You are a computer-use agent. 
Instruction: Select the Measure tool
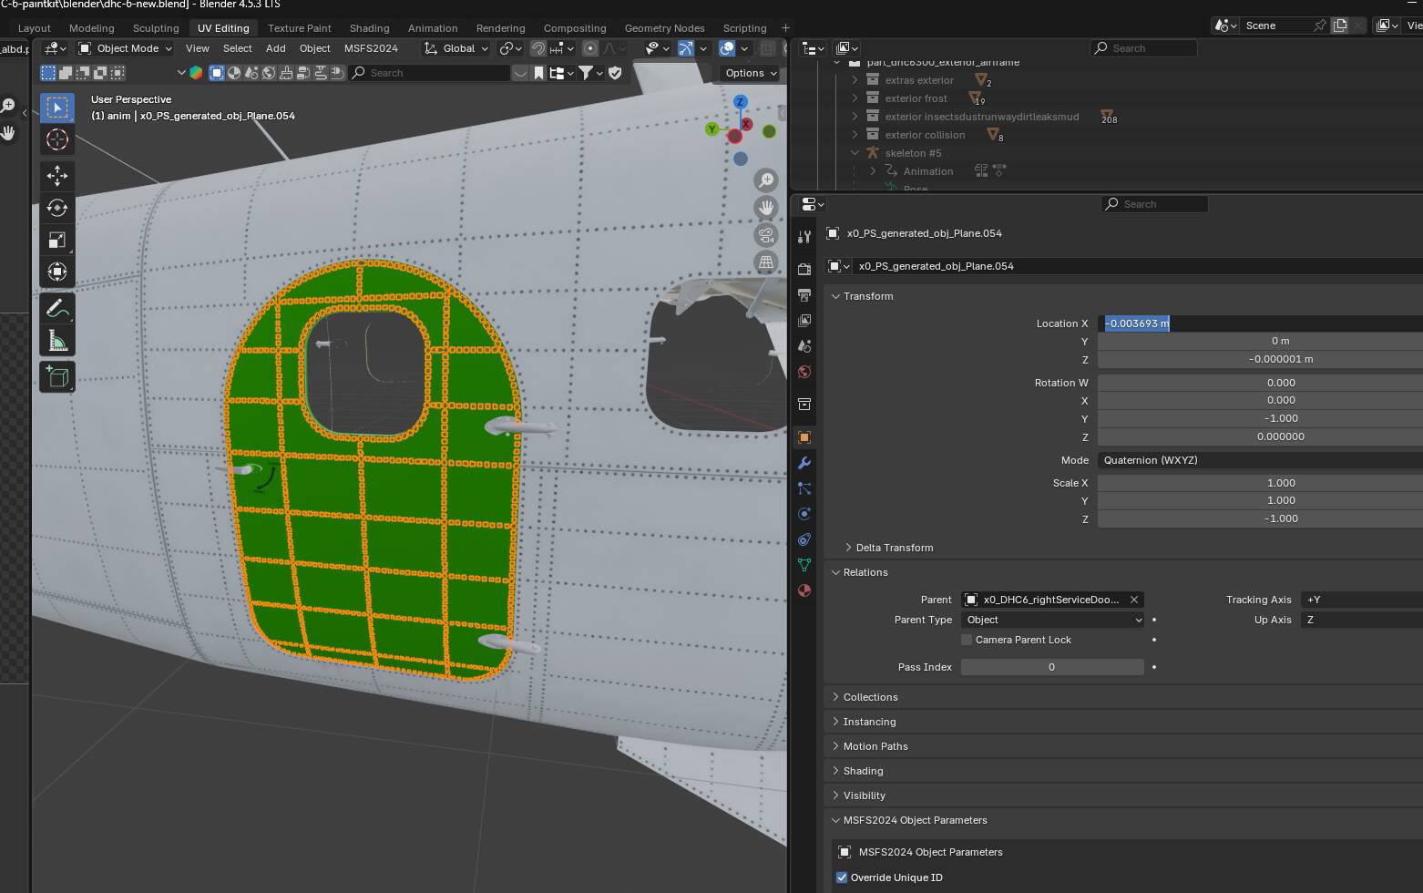[x=56, y=342]
